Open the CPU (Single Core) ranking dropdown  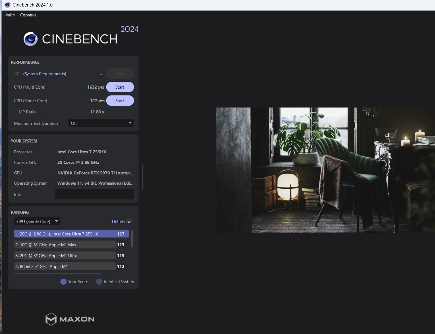click(37, 222)
